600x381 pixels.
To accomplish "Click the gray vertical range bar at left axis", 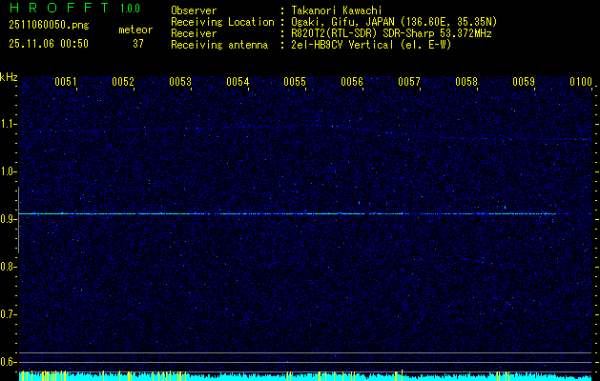I will point(18,220).
